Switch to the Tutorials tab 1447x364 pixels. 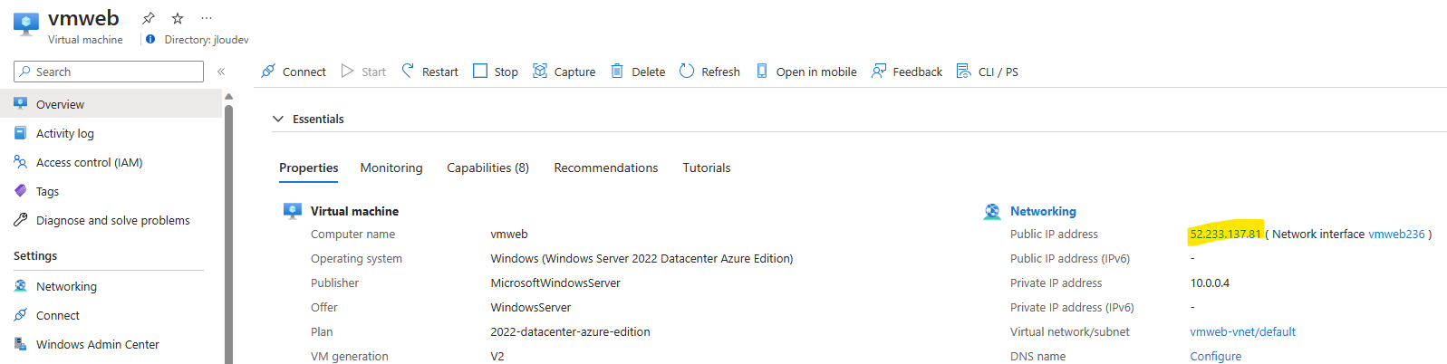click(x=707, y=168)
